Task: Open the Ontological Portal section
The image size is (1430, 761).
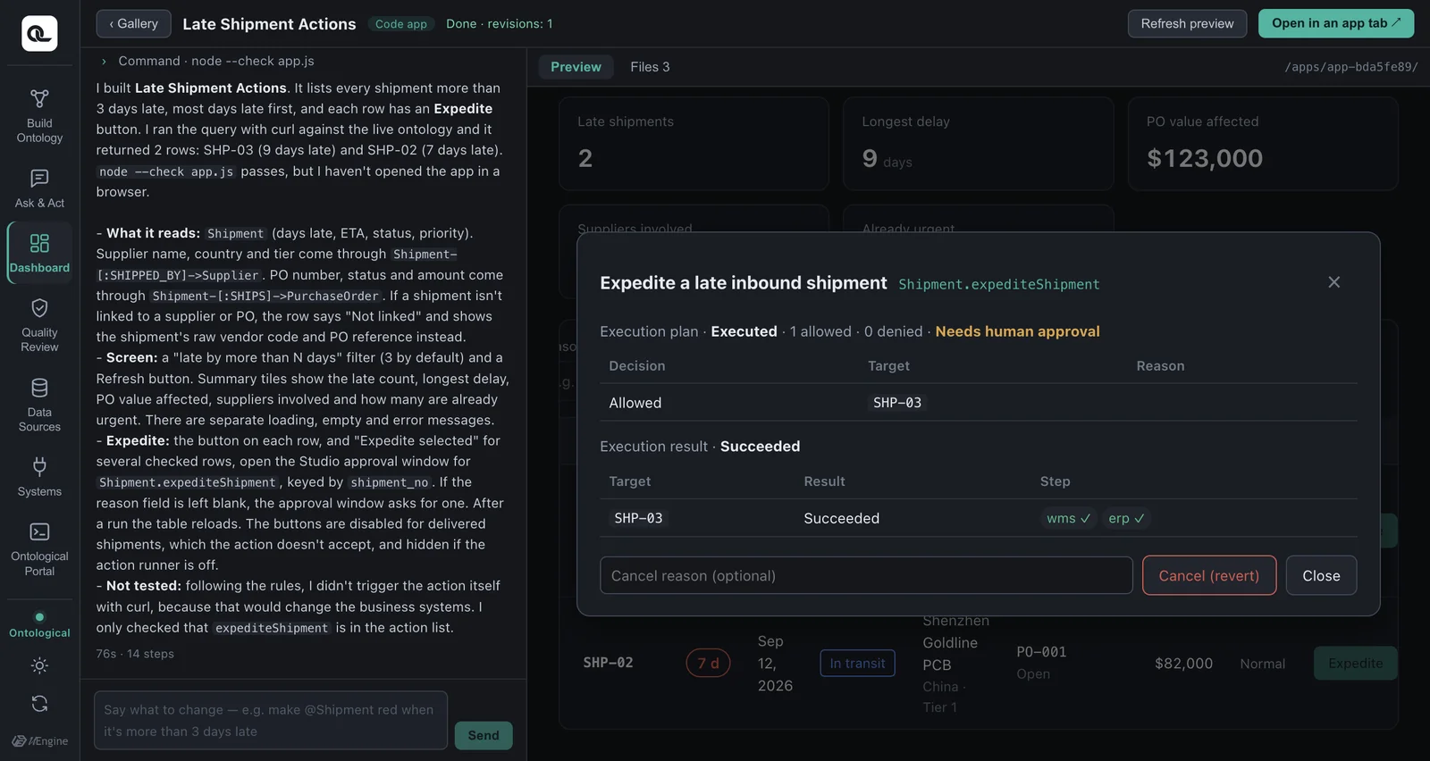Action: [39, 548]
